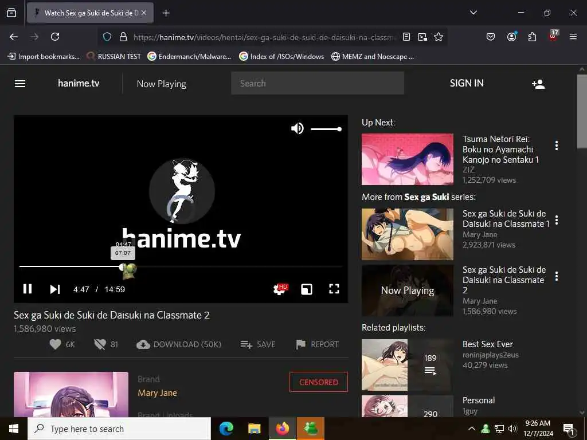Switch the player to mini-player mode
The height and width of the screenshot is (440, 587).
pyautogui.click(x=307, y=289)
